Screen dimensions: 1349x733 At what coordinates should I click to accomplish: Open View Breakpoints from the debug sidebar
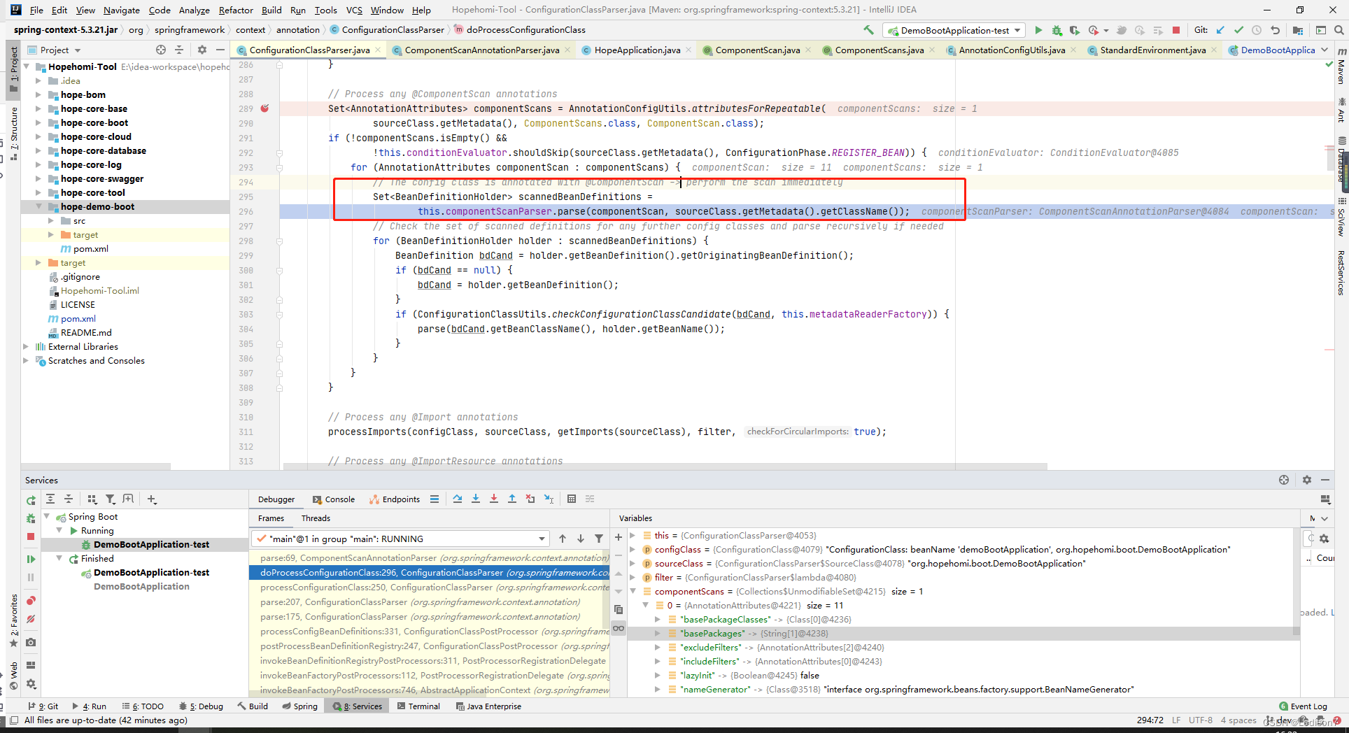pyautogui.click(x=31, y=601)
